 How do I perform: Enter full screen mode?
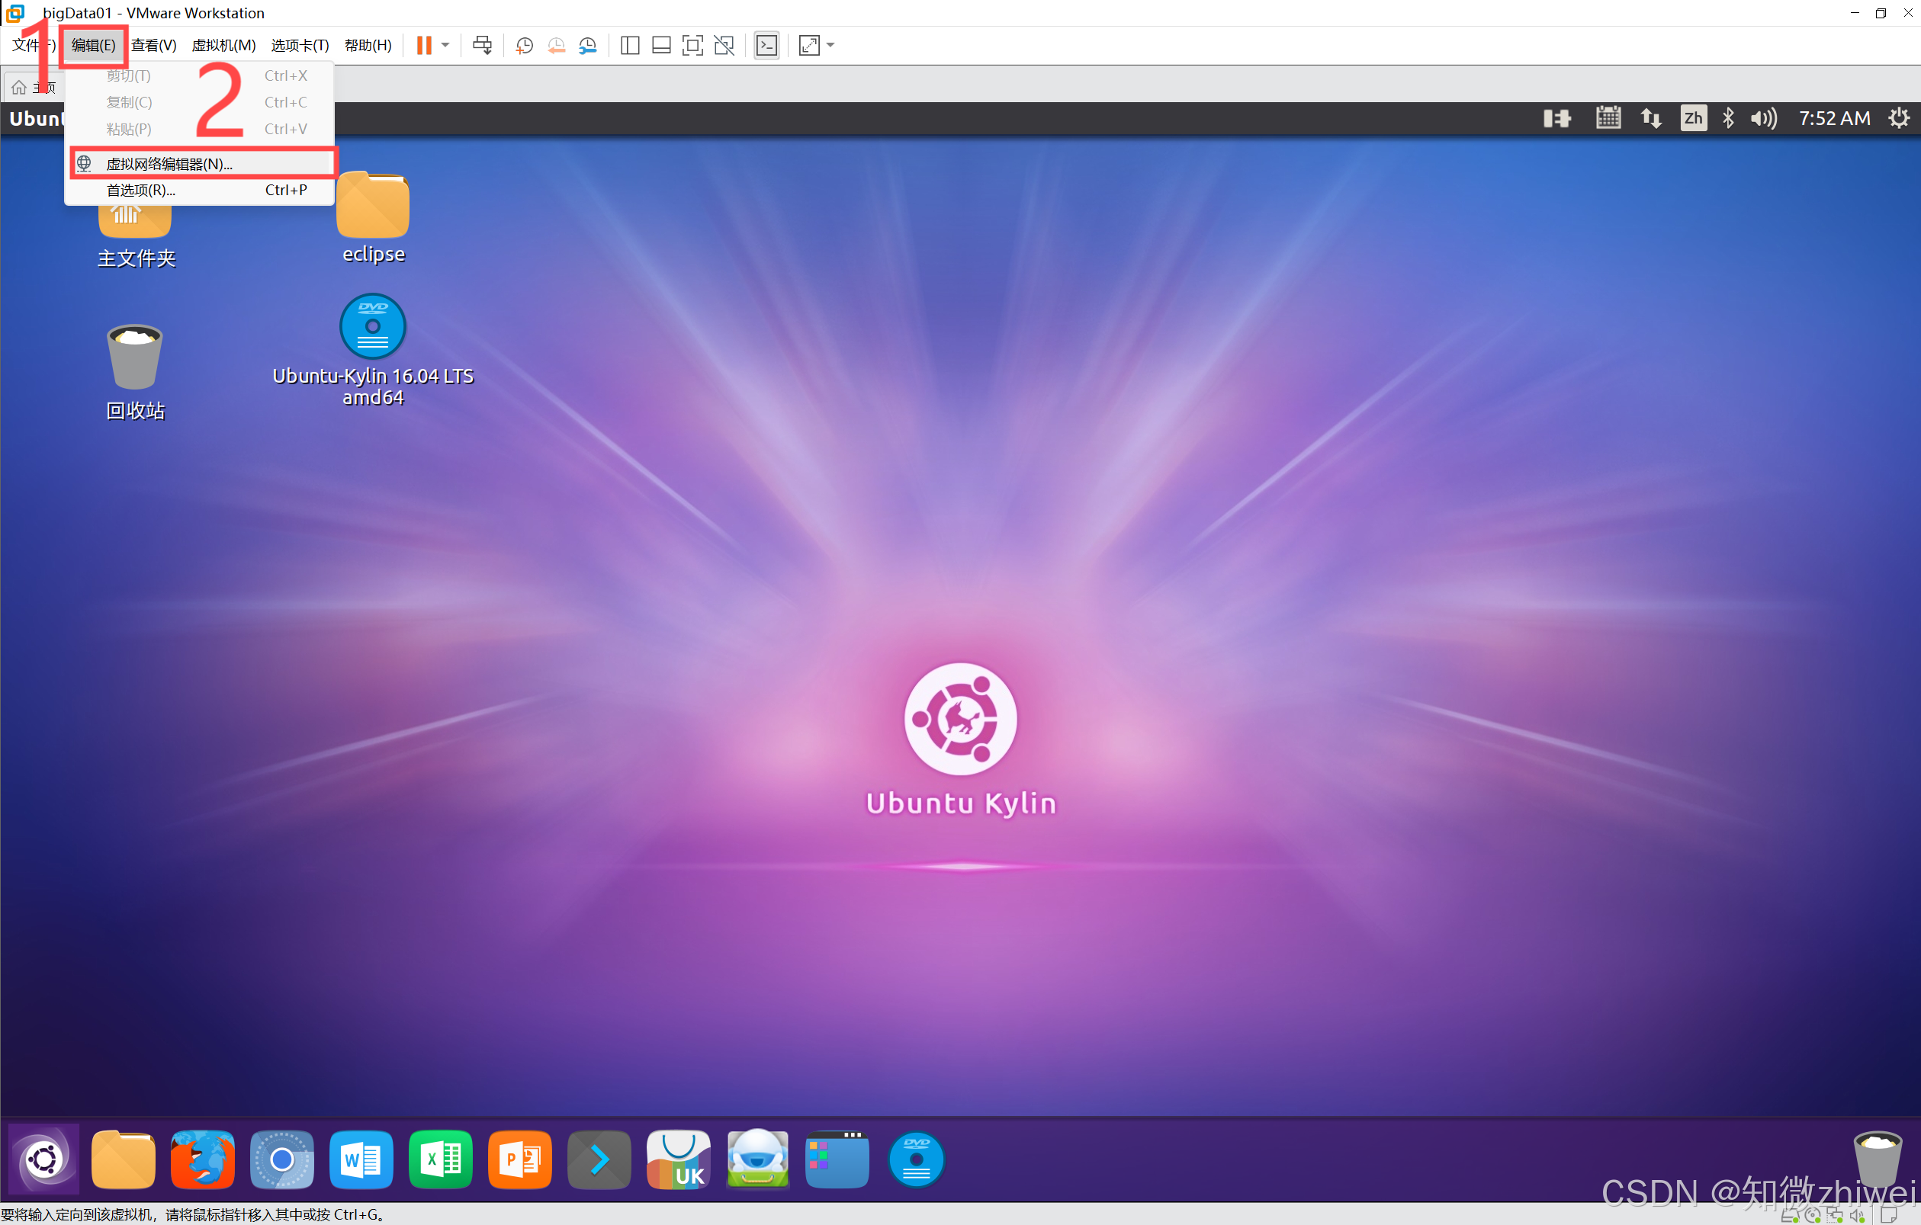click(692, 46)
